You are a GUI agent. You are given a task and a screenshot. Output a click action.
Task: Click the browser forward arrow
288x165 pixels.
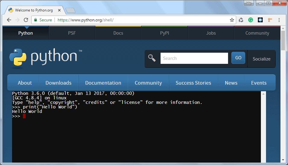click(17, 20)
